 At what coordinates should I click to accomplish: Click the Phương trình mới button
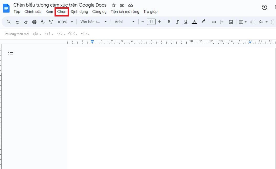pos(17,34)
